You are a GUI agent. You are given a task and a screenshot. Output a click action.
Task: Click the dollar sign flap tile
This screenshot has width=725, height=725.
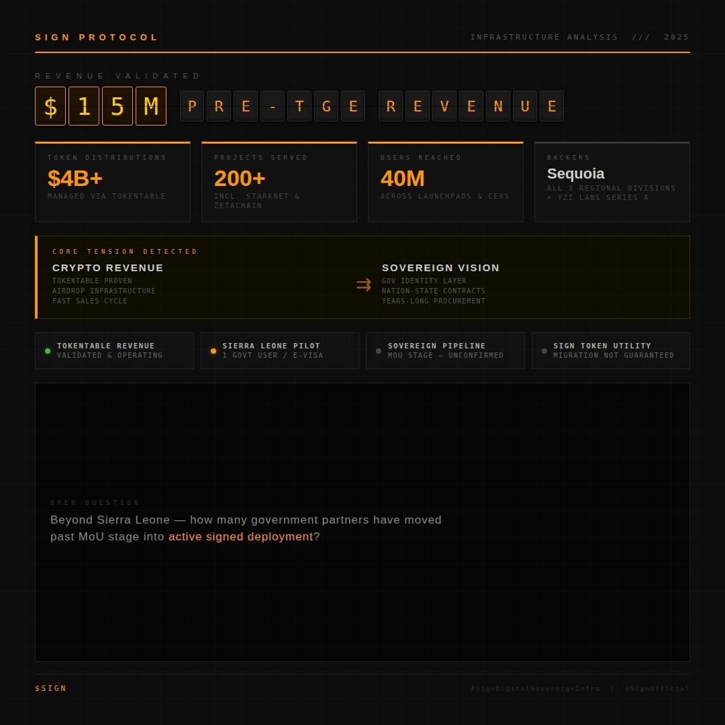50,106
